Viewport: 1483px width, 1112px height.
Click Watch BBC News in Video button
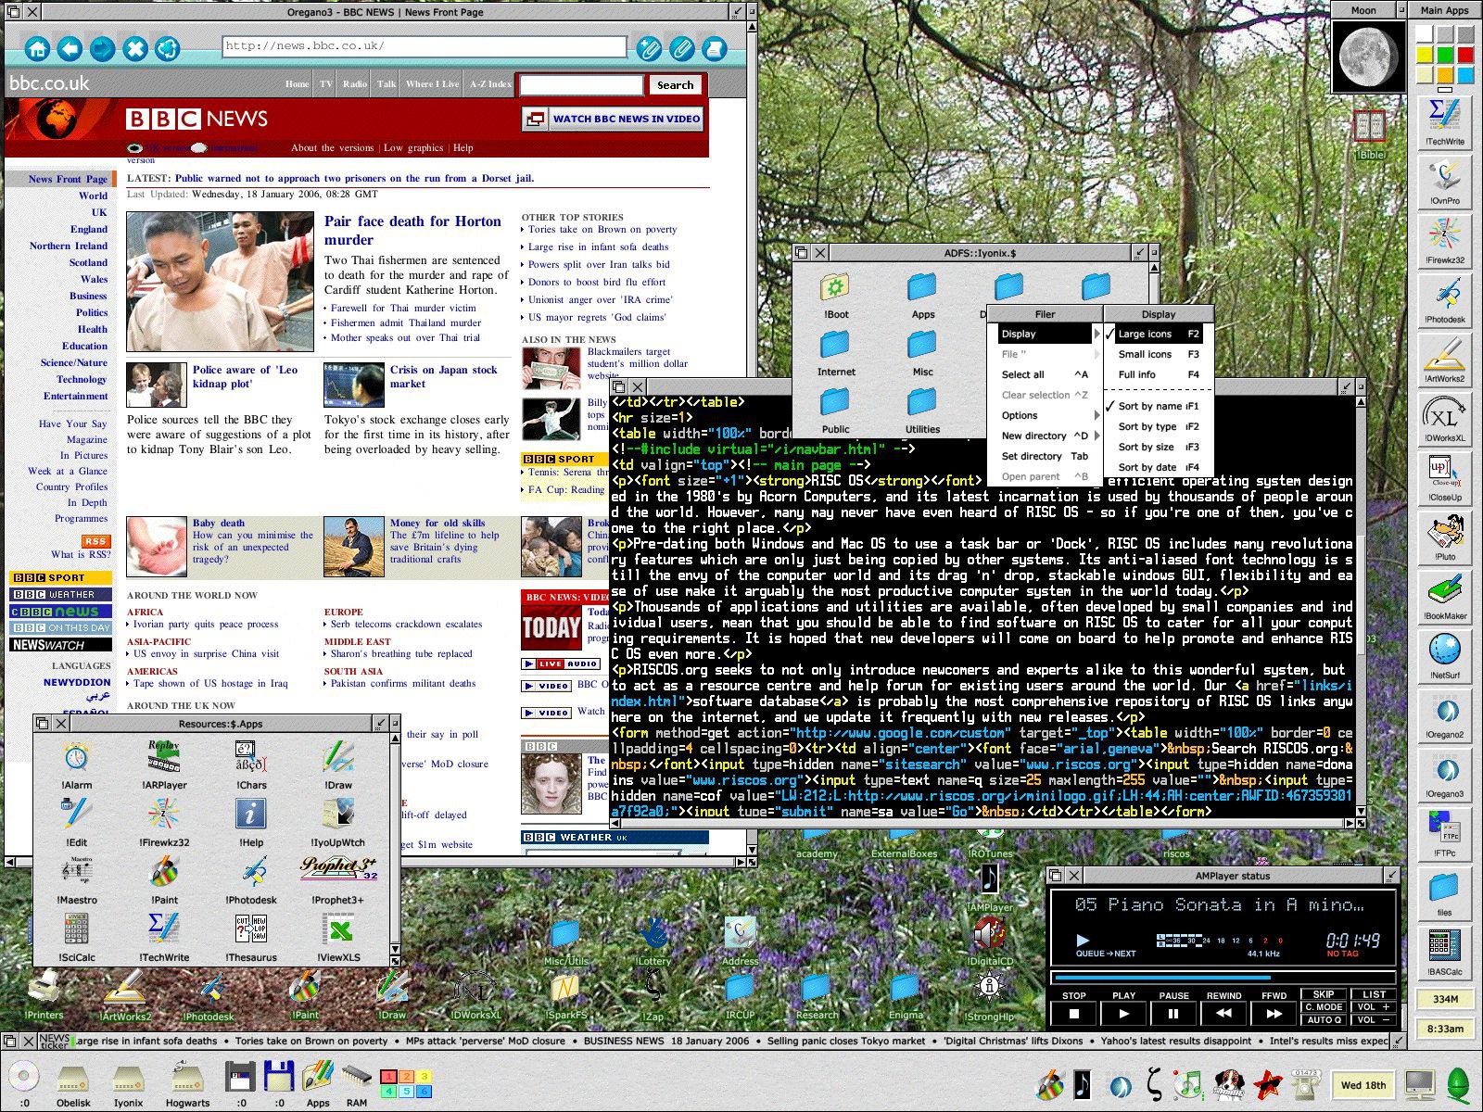pyautogui.click(x=614, y=119)
